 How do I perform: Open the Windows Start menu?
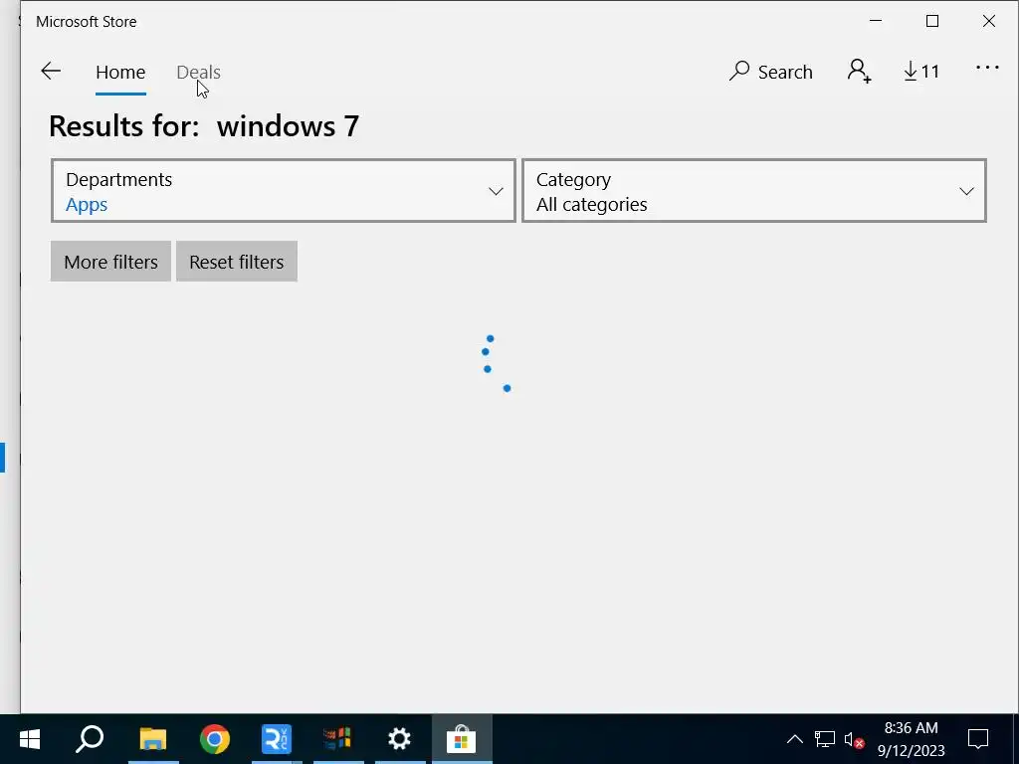pyautogui.click(x=30, y=739)
